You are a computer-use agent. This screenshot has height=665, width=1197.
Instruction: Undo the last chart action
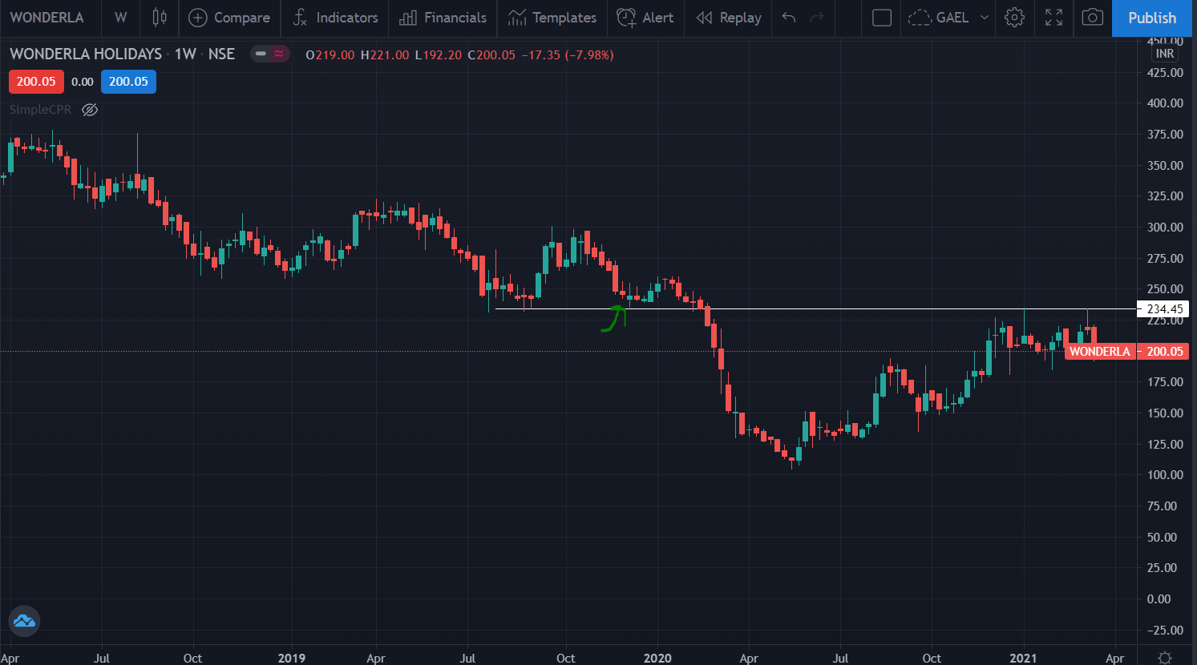789,18
